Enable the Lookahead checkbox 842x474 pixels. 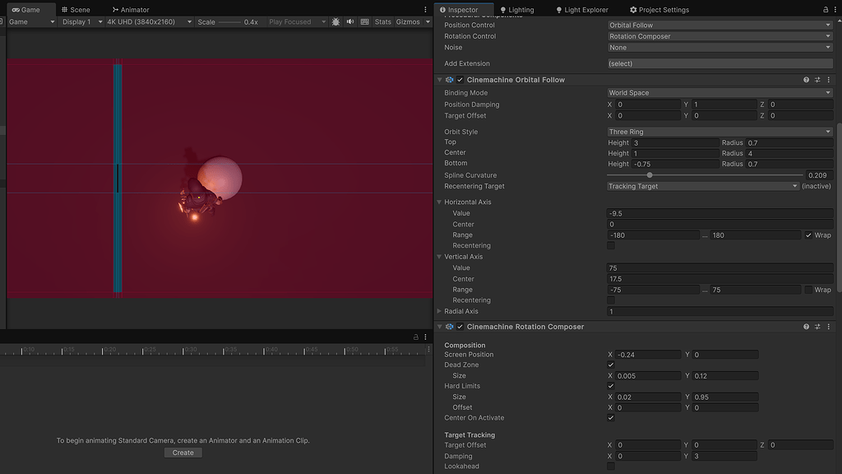610,466
